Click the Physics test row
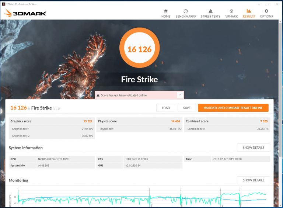This screenshot has width=283, height=208. coord(139,129)
